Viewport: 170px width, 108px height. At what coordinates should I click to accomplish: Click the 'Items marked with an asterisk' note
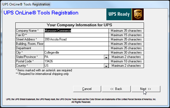tap(44, 70)
